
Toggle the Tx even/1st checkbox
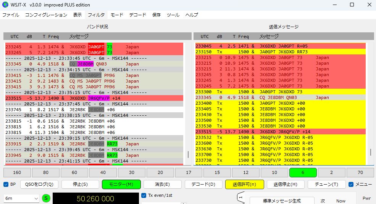(x=144, y=195)
